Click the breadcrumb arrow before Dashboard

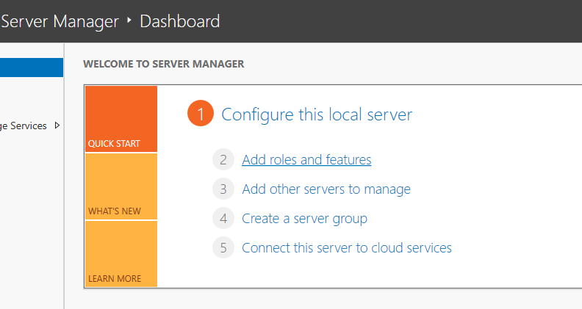pos(129,20)
